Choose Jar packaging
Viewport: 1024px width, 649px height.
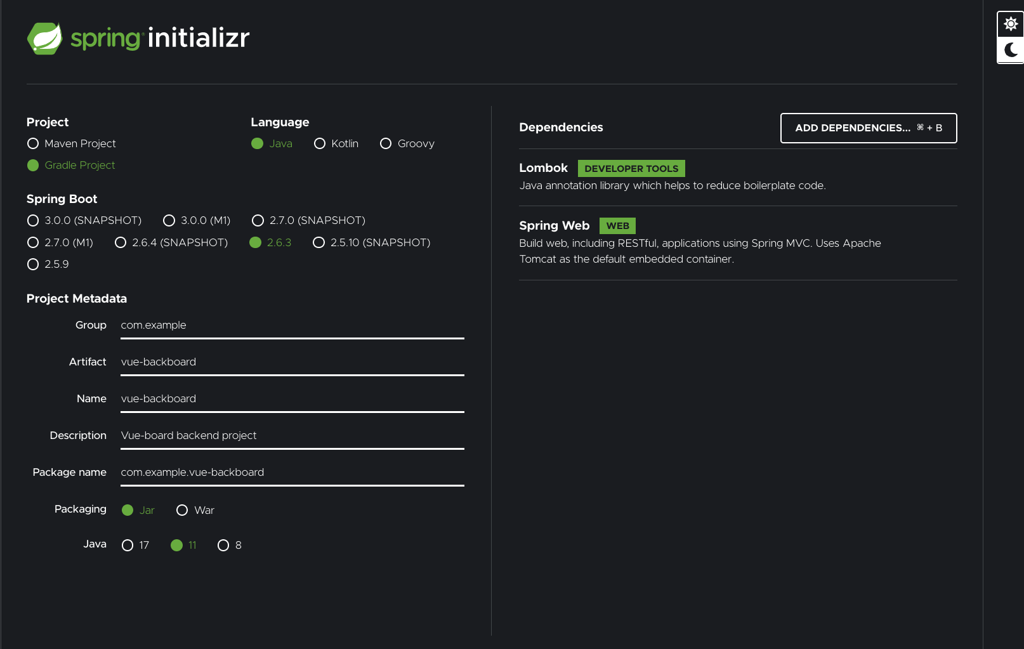(138, 510)
